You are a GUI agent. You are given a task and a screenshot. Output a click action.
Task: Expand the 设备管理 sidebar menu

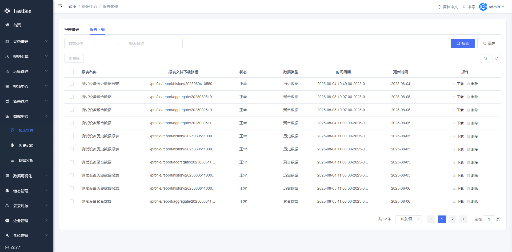coord(27,42)
